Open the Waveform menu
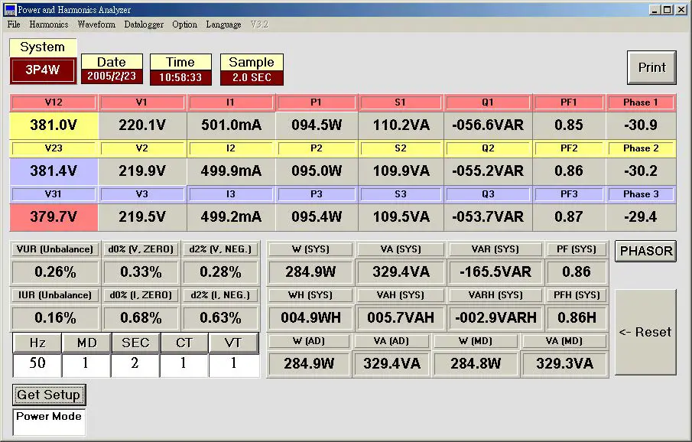The width and height of the screenshot is (692, 442). (96, 24)
